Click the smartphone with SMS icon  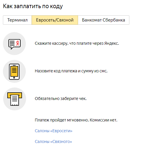point(14,71)
